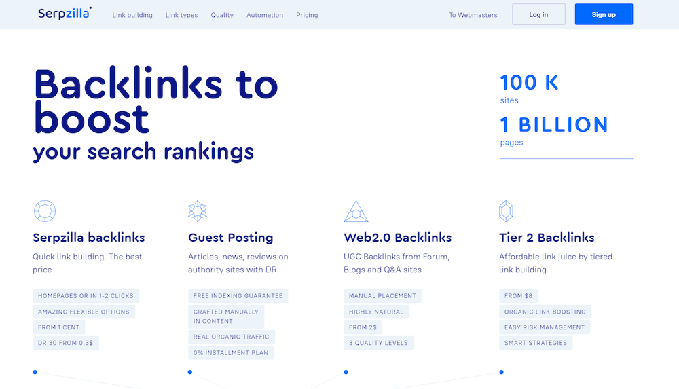Open the Serpzilla backlinks heading
Image resolution: width=679 pixels, height=389 pixels.
(x=89, y=238)
